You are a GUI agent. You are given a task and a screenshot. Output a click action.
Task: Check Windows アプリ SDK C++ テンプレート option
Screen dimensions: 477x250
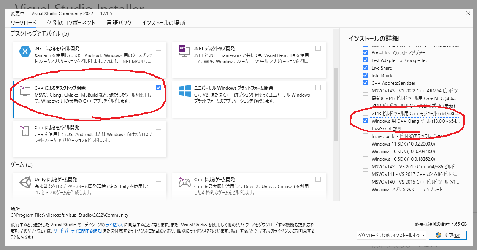[x=365, y=189]
